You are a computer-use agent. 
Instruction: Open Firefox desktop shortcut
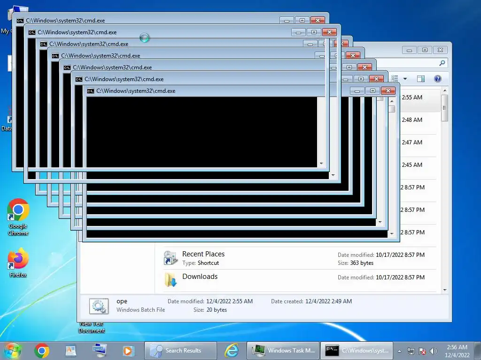(x=18, y=263)
